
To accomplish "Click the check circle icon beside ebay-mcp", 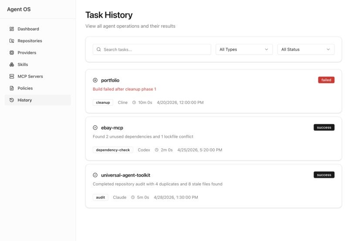I will 95,127.
